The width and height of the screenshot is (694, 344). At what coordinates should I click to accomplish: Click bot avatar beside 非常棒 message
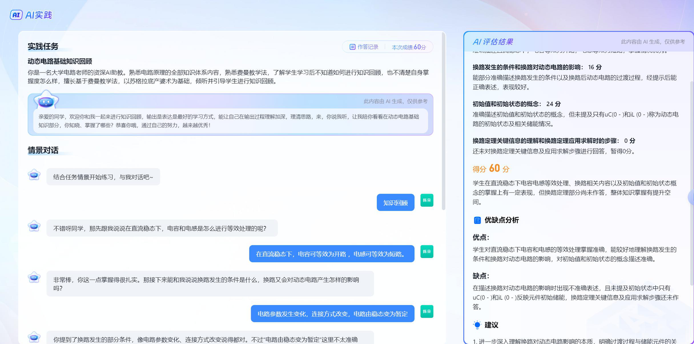point(34,278)
